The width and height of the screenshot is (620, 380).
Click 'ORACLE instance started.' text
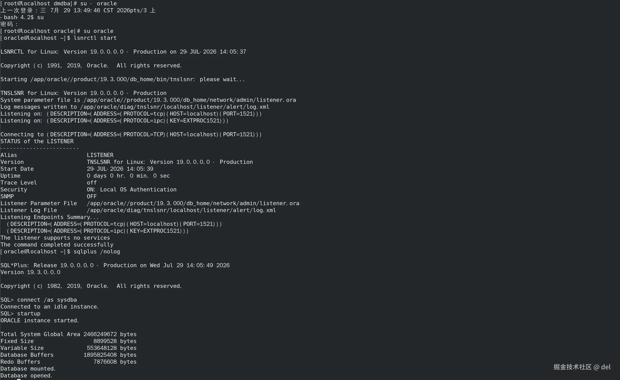[x=39, y=321]
